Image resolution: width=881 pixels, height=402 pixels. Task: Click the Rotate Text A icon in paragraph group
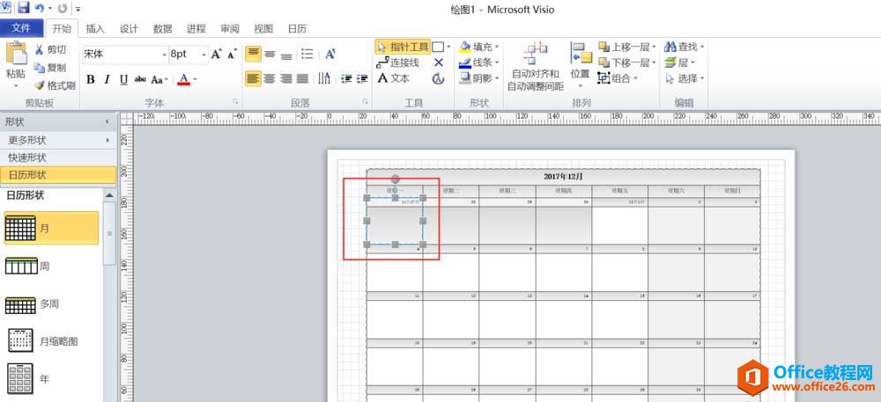pyautogui.click(x=330, y=54)
